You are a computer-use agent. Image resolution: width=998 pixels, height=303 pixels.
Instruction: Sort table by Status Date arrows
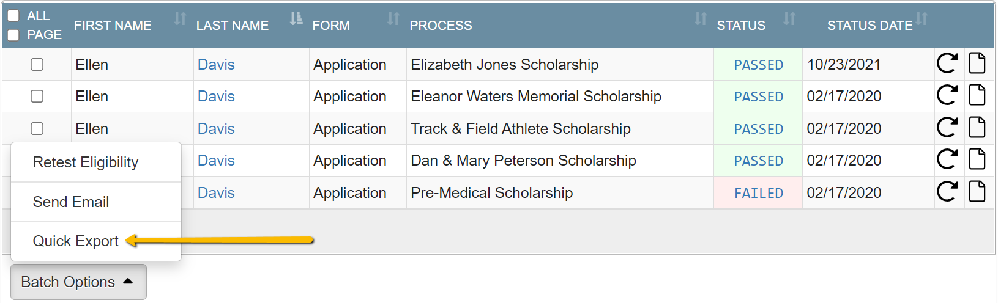(x=922, y=19)
